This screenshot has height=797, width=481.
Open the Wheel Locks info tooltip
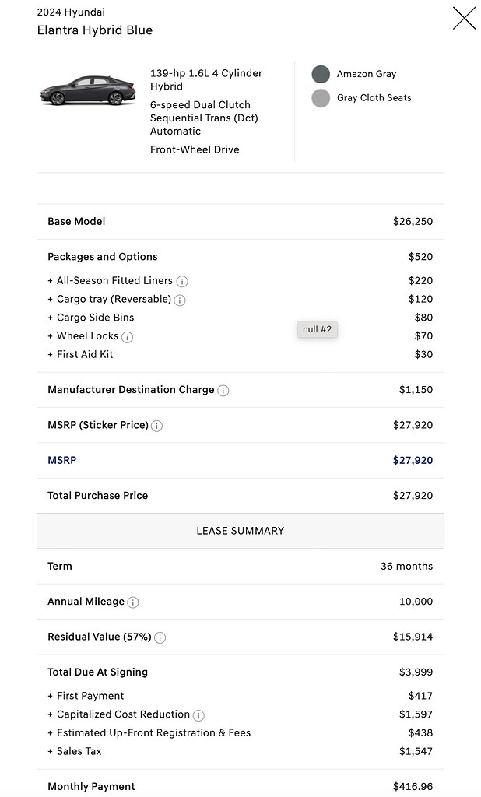(125, 336)
